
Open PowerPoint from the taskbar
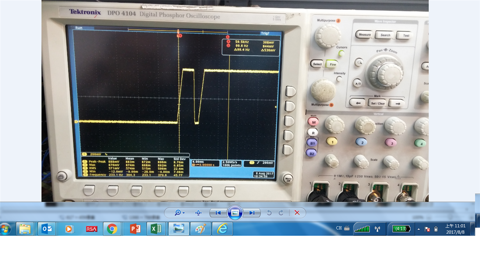click(135, 229)
